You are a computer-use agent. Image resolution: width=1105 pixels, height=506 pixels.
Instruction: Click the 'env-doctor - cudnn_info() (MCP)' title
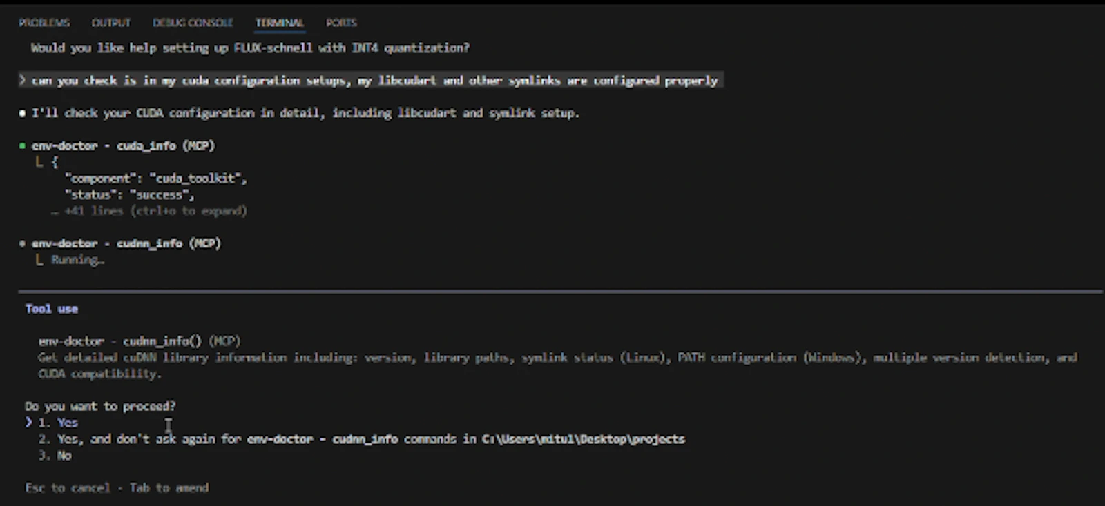140,341
